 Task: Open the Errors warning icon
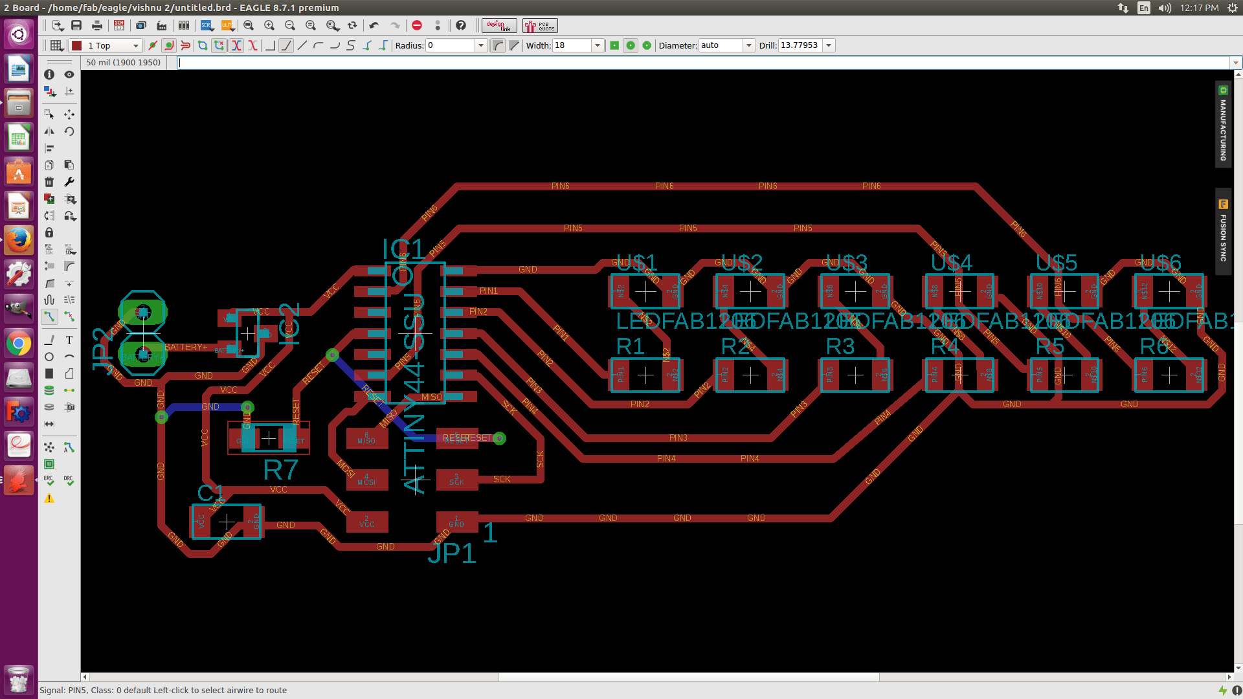[x=49, y=498]
